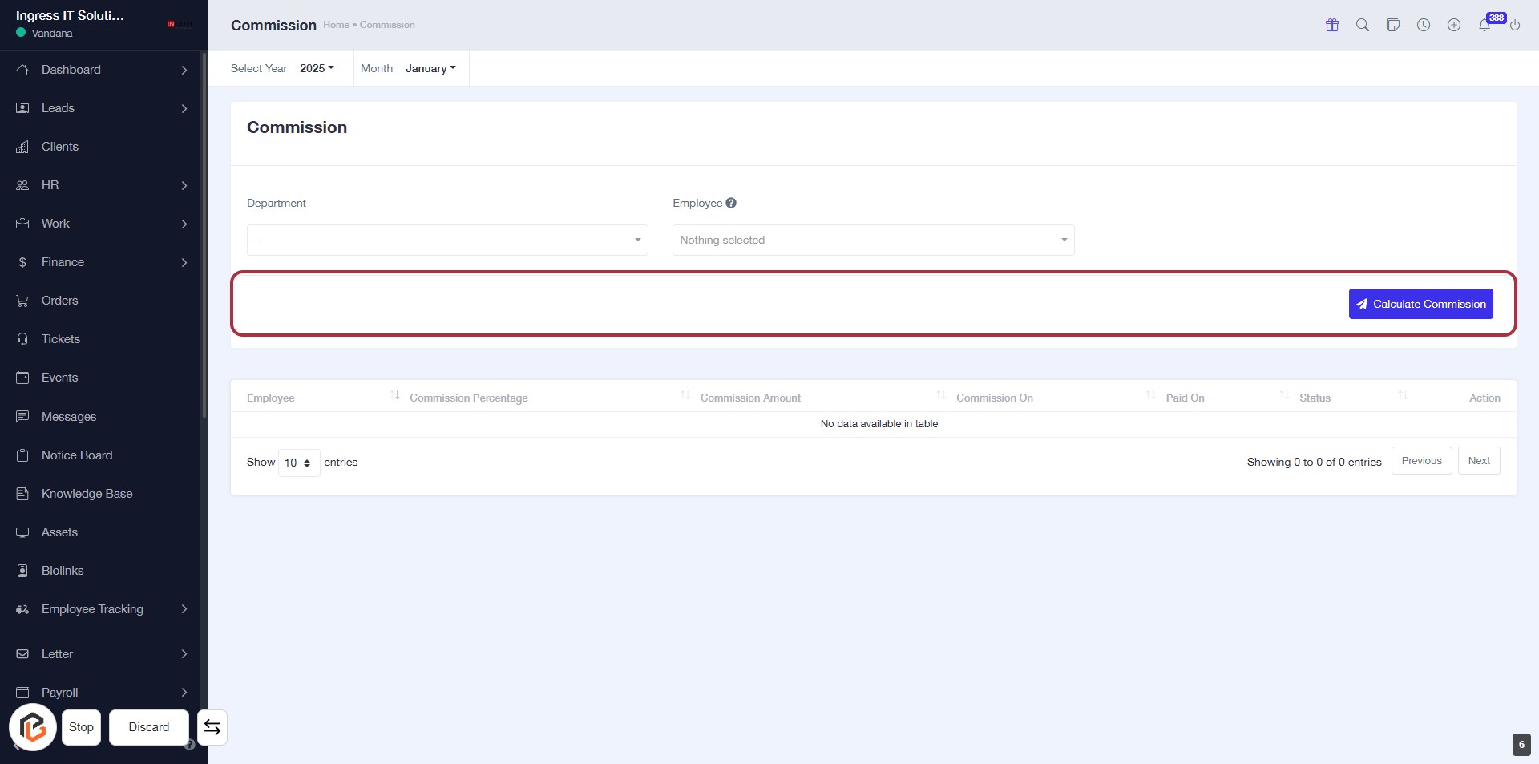Open the Employee 'Nothing selected' dropdown
The image size is (1539, 764).
point(873,240)
